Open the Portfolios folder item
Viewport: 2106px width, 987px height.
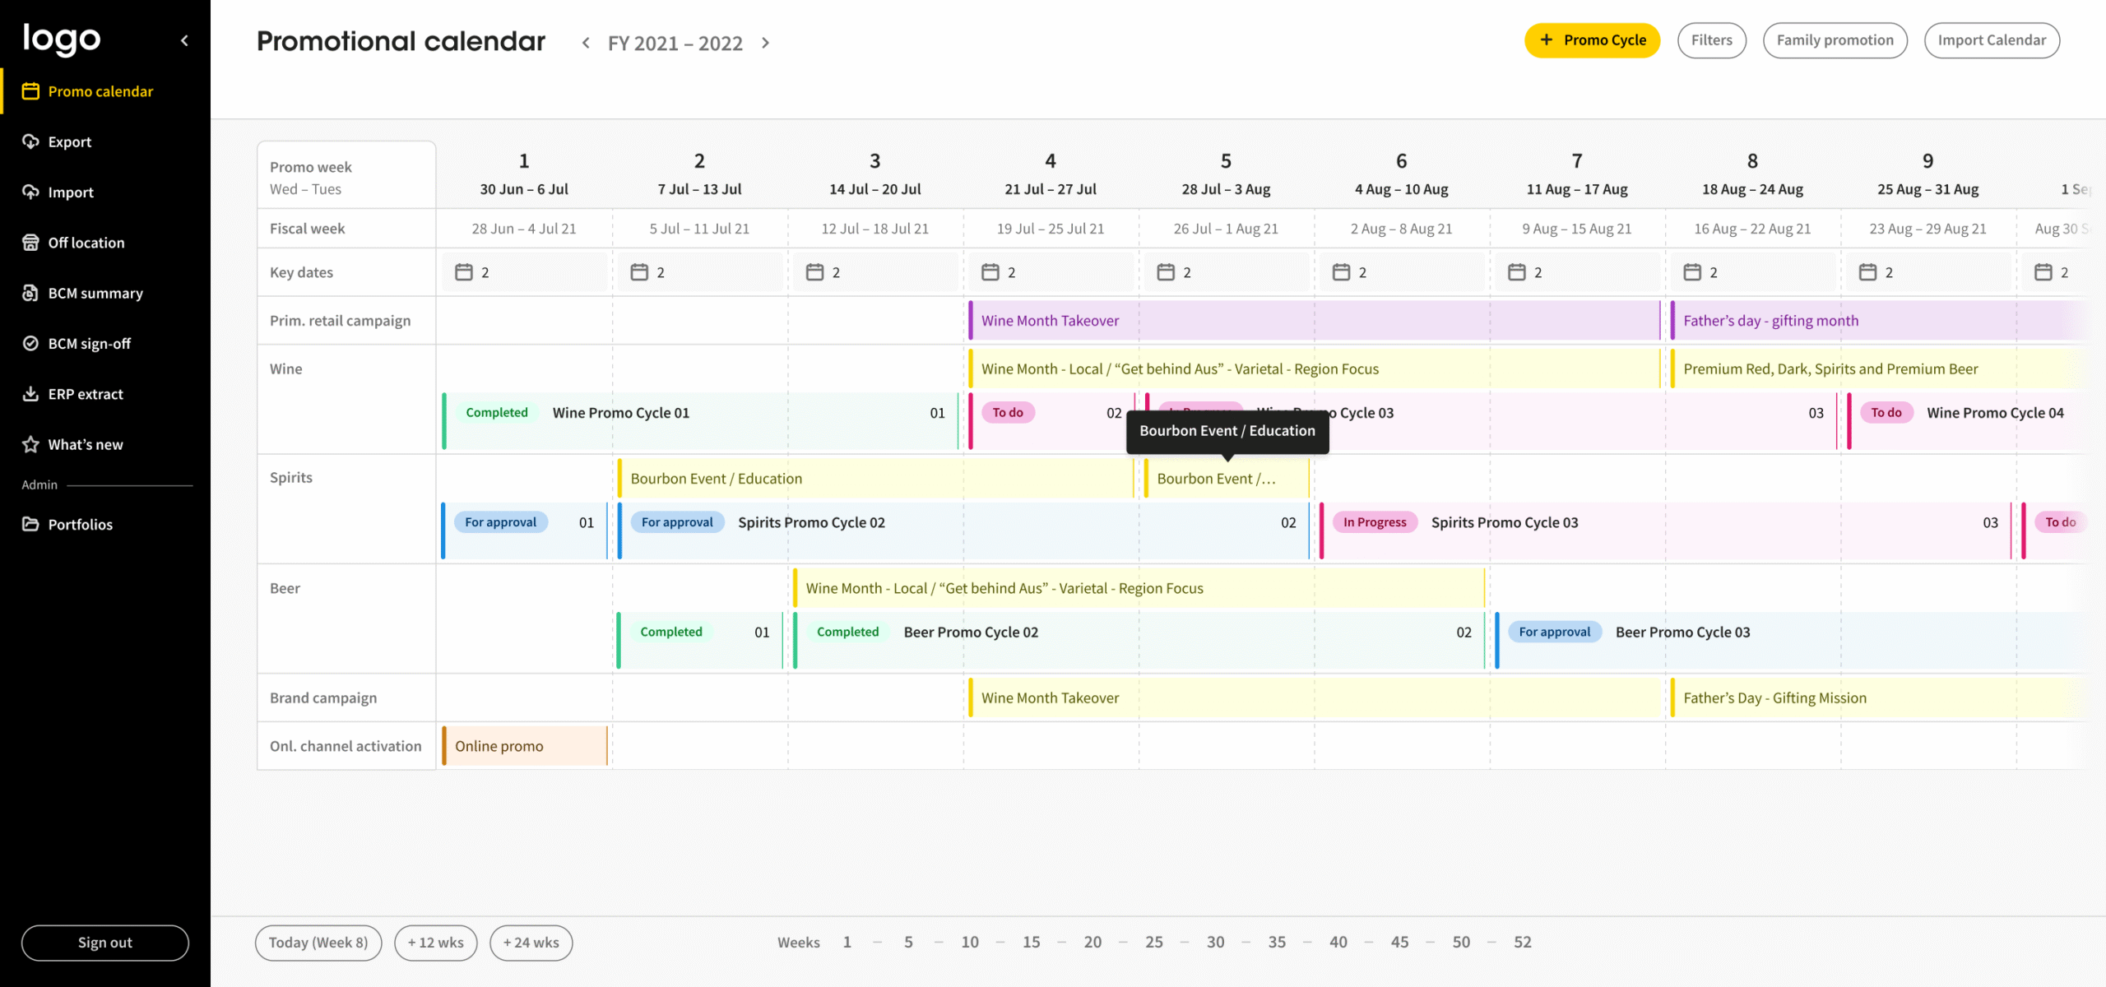(80, 524)
